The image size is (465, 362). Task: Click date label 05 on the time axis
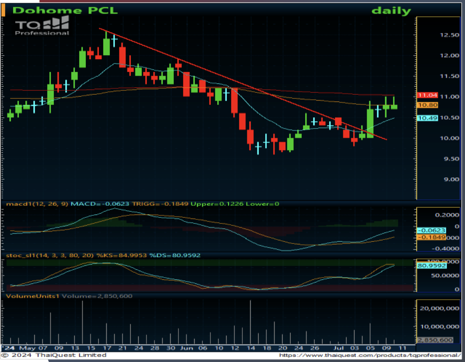371,348
